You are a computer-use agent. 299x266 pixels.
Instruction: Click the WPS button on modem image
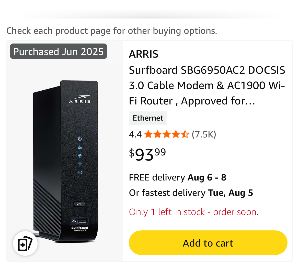pyautogui.click(x=79, y=204)
